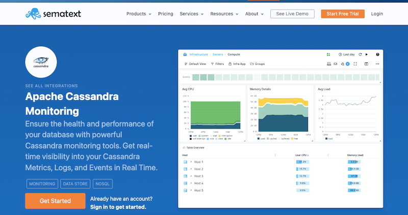Screen dimensions: 408x215
Task: Click the Table Overview panel icon
Action: [184, 147]
